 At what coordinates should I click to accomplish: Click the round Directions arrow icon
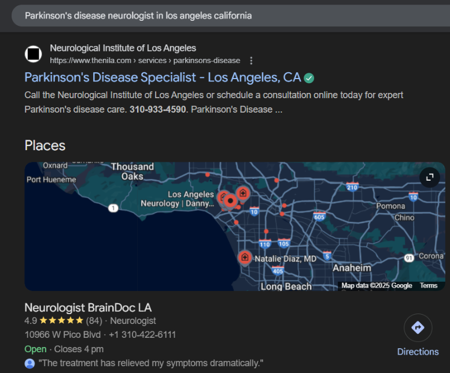click(x=418, y=328)
